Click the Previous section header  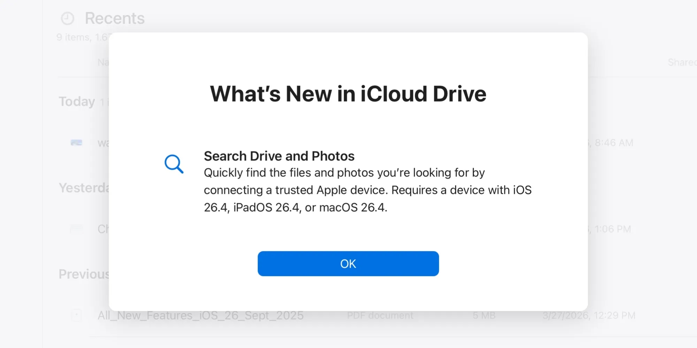[x=84, y=275]
